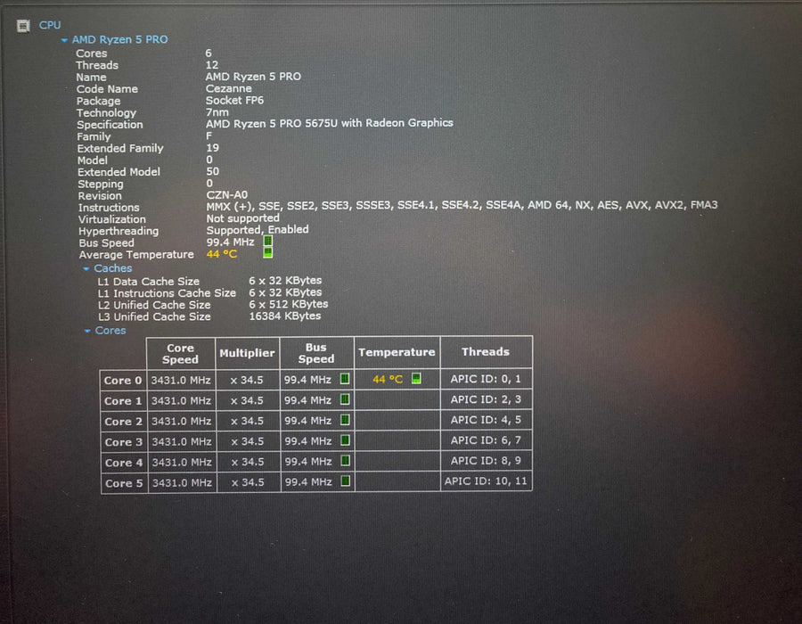802x624 pixels.
Task: Click the Extended Family value 19
Action: (212, 148)
